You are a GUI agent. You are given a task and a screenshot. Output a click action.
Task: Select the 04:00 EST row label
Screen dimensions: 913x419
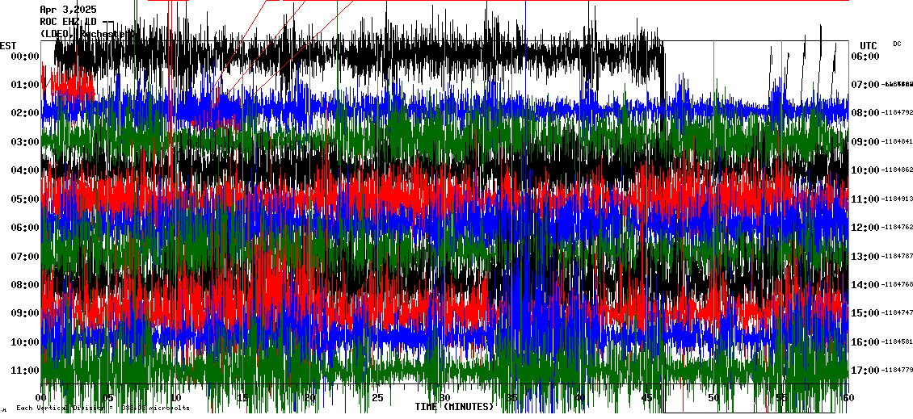tap(24, 170)
